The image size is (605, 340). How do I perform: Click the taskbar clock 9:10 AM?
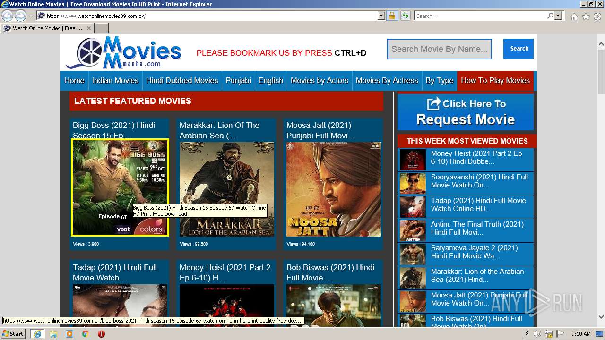pos(581,334)
